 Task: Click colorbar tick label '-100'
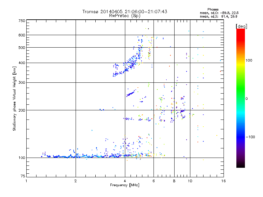pyautogui.click(x=250, y=137)
